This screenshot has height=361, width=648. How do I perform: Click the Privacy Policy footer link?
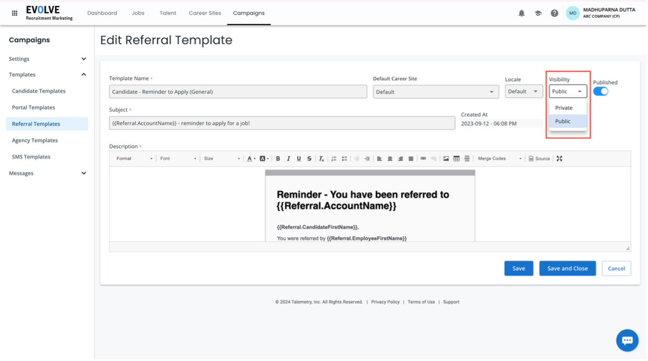tap(385, 302)
